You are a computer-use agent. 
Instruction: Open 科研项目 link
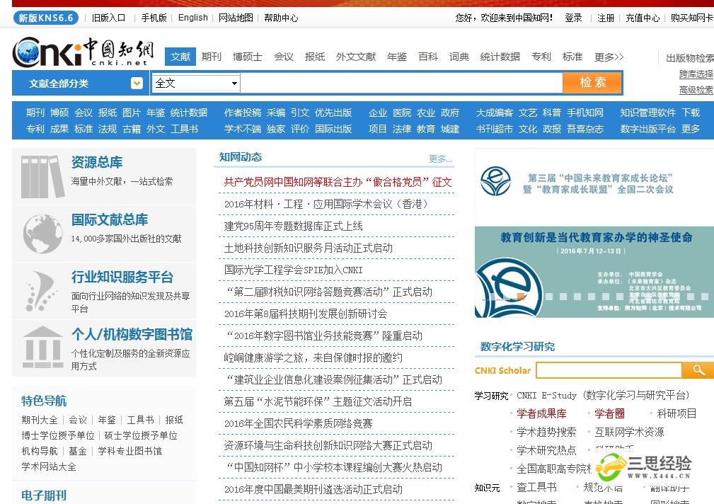[676, 413]
